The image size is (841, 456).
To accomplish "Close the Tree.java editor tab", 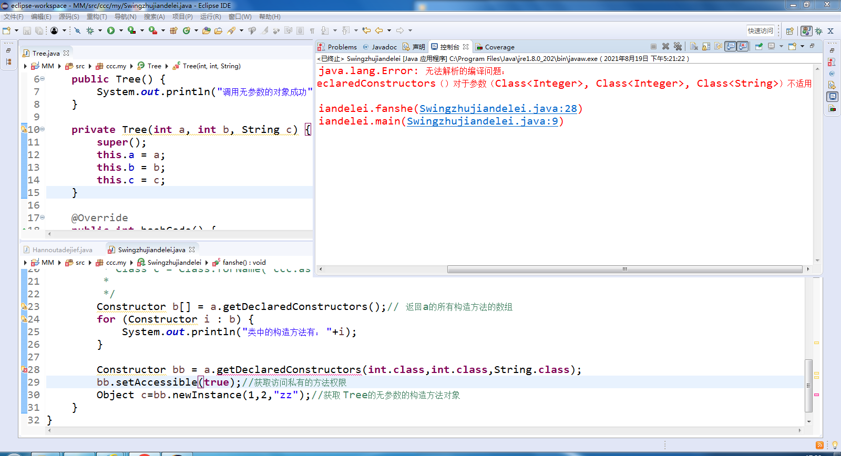I will 66,53.
